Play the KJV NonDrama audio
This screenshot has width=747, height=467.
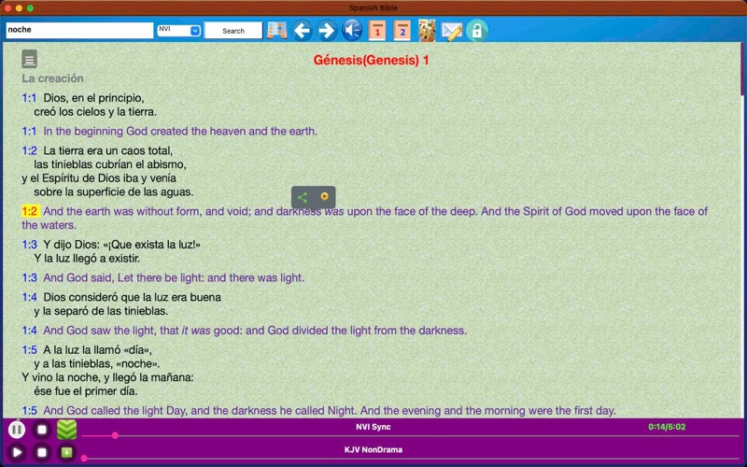[17, 452]
